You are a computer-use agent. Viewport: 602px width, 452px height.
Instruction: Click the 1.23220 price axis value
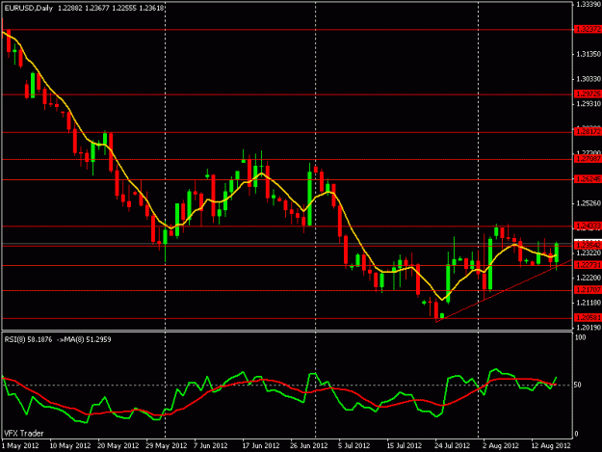click(x=589, y=253)
